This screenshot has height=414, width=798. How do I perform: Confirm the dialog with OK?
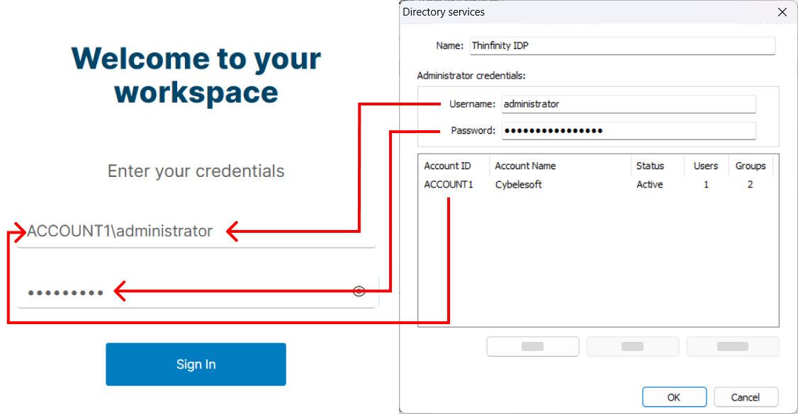[674, 397]
